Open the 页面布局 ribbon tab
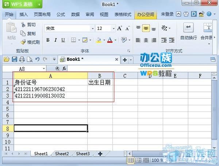 tap(42, 14)
